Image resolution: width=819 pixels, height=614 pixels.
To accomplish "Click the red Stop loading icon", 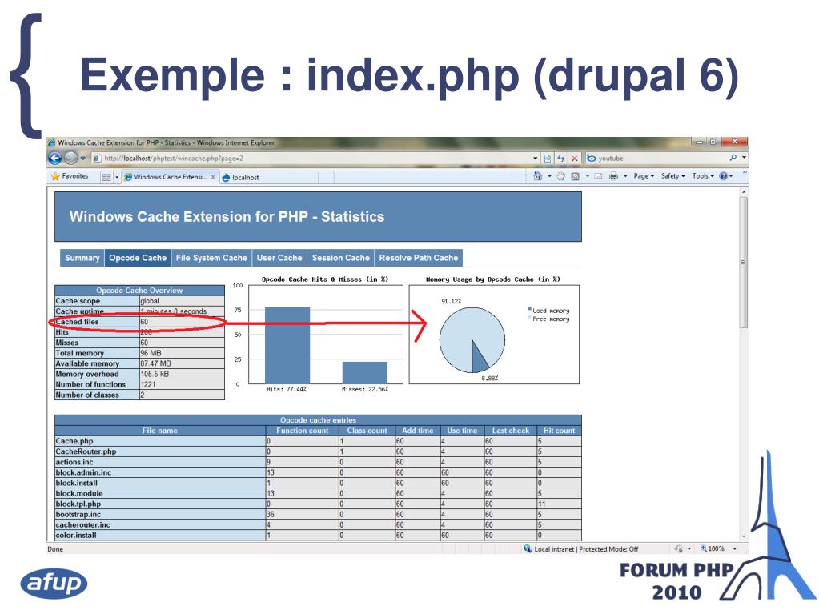I will point(575,159).
